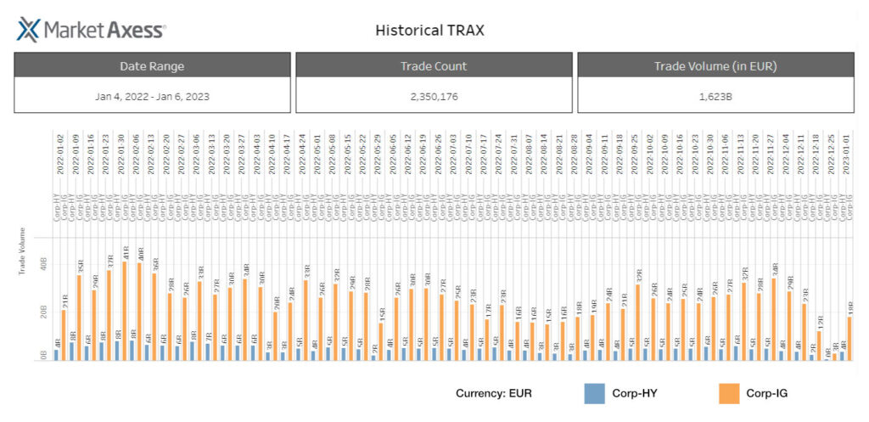
Task: Select the Trade Count header
Action: pyautogui.click(x=434, y=66)
